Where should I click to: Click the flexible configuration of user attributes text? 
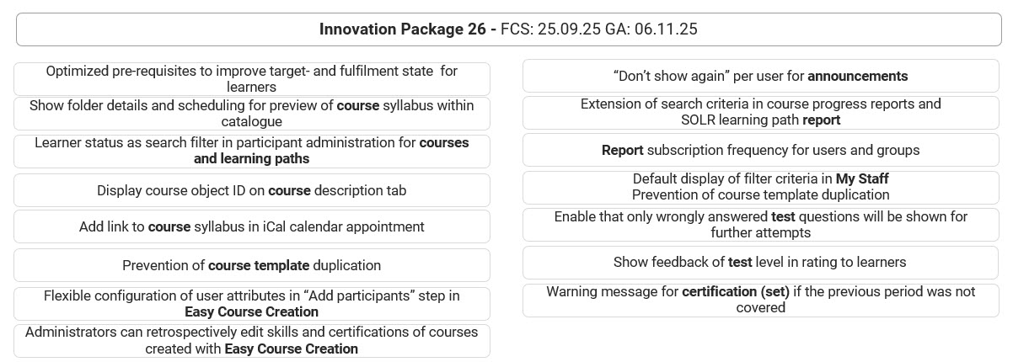pos(251,296)
